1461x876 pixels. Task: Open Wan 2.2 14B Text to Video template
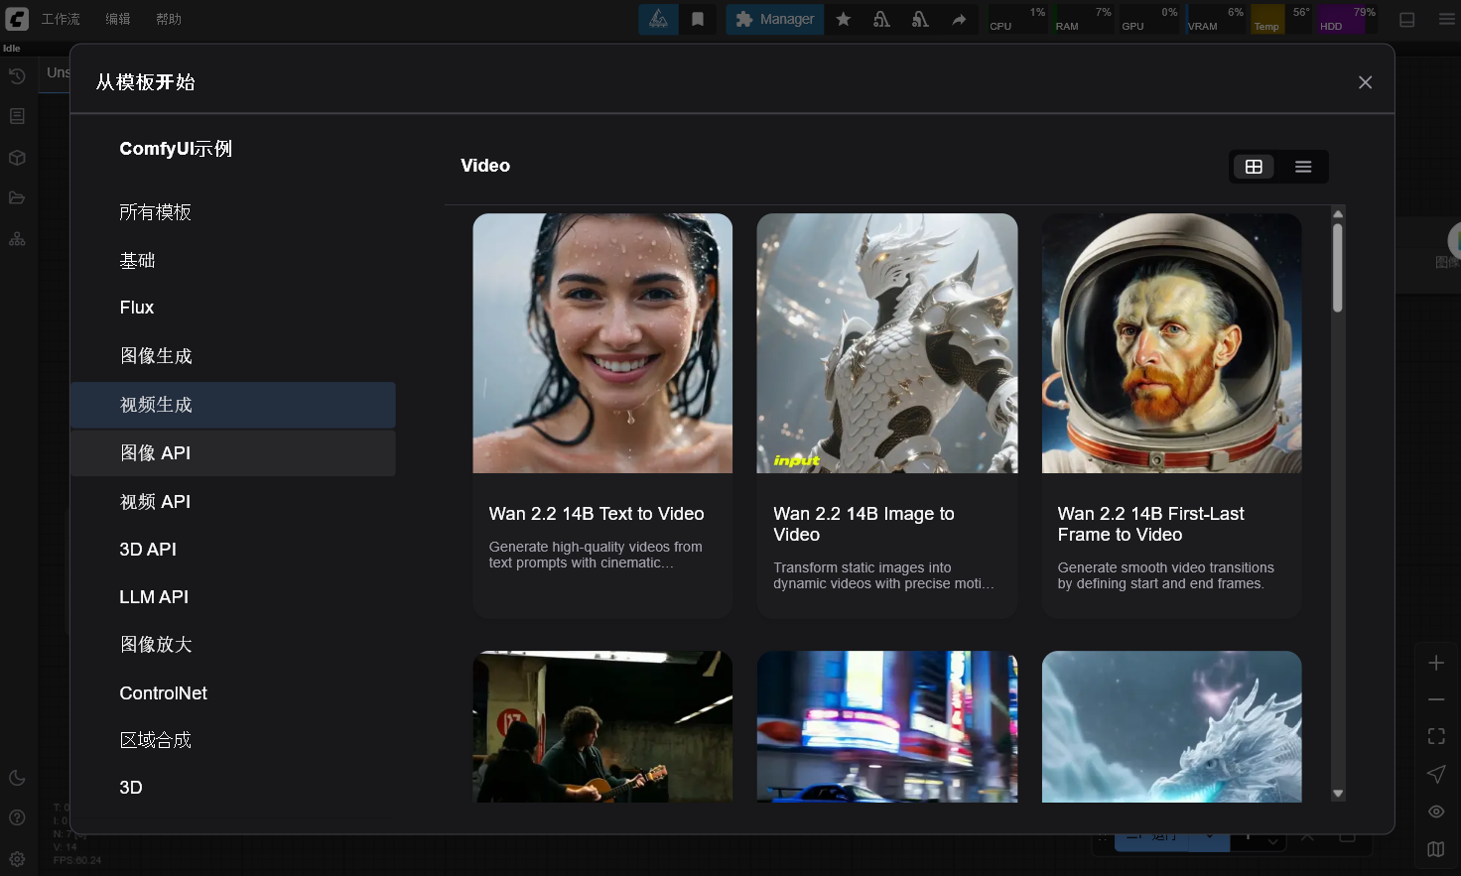602,416
